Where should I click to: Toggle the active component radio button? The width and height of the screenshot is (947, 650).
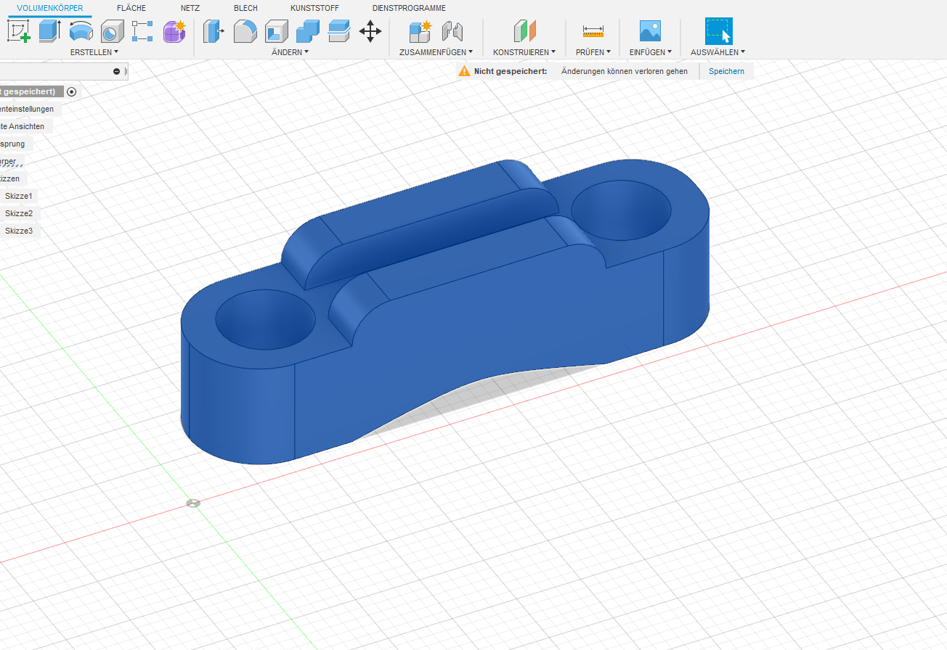[x=71, y=91]
